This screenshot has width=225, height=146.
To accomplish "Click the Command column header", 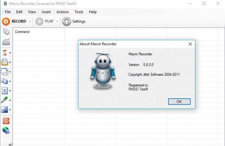I will coord(39,32).
